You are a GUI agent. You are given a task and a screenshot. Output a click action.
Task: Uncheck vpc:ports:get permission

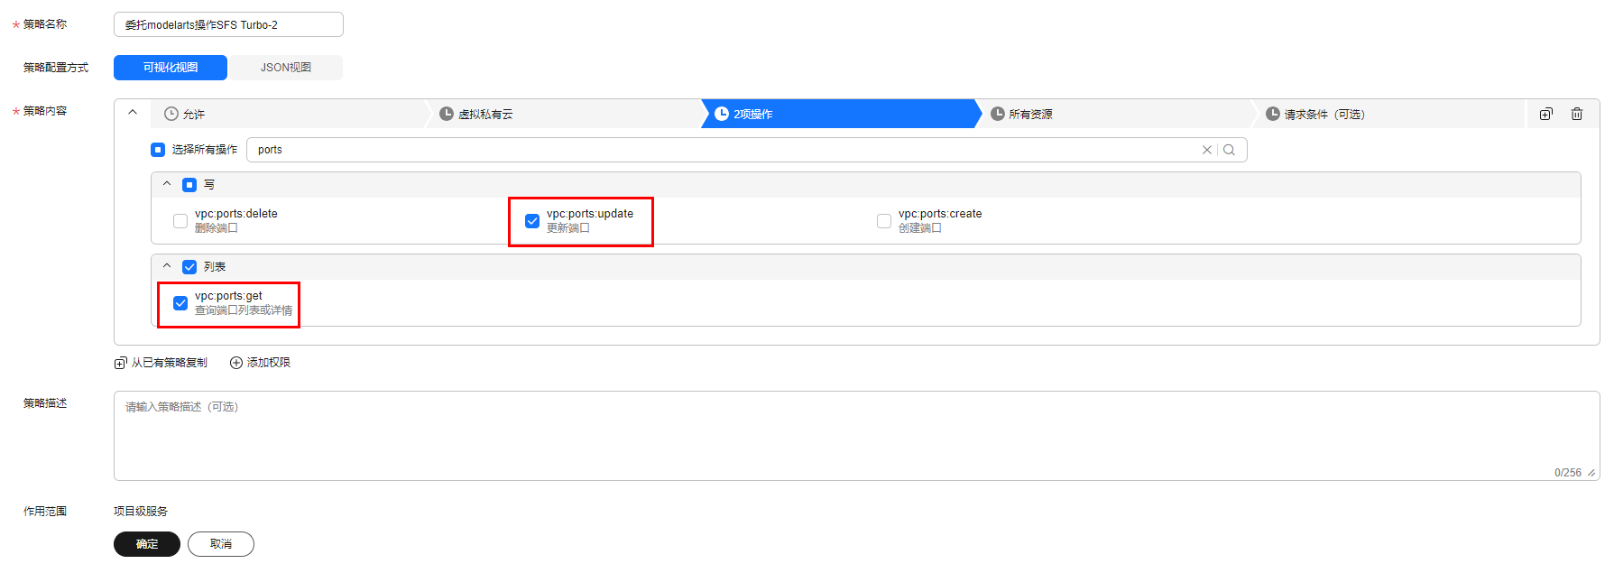pos(180,303)
